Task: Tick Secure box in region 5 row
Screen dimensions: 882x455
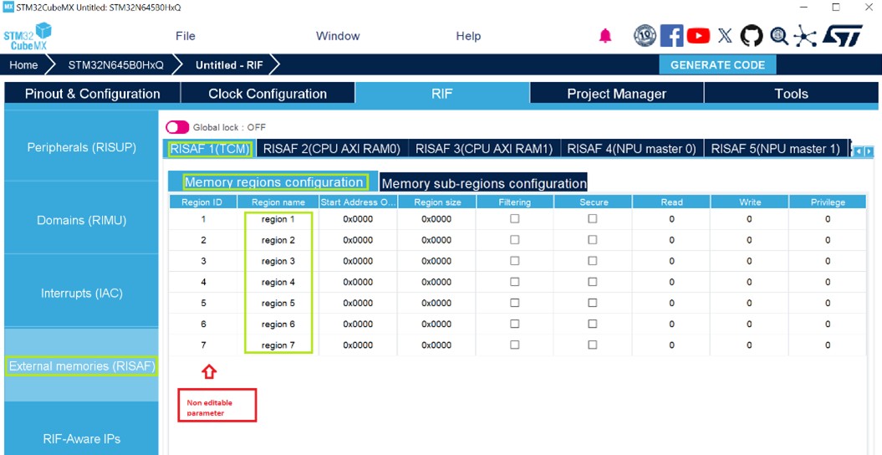Action: [593, 303]
